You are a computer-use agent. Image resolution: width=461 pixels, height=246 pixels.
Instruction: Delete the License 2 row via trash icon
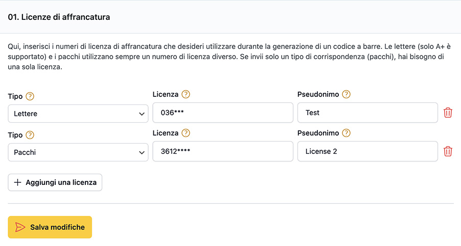pyautogui.click(x=448, y=151)
